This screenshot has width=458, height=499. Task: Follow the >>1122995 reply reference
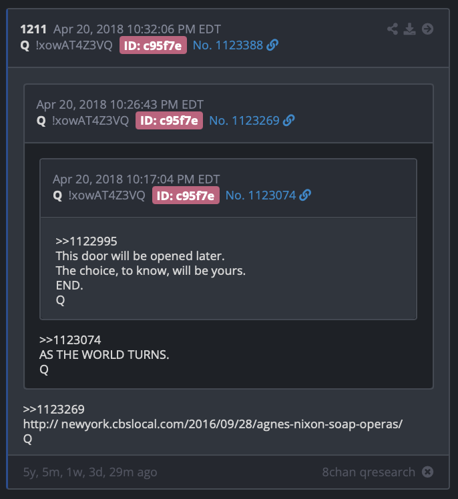[86, 241]
